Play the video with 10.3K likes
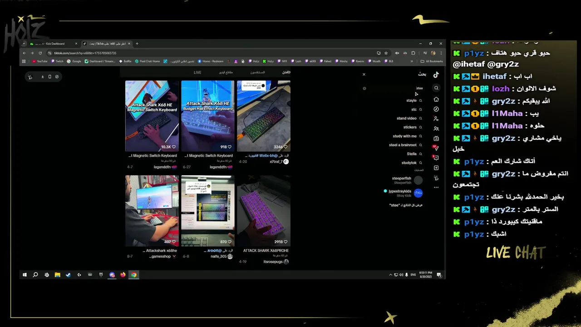Image resolution: width=581 pixels, height=327 pixels. [152, 116]
